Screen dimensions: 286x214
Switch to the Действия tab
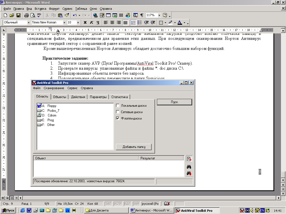[x=78, y=97]
